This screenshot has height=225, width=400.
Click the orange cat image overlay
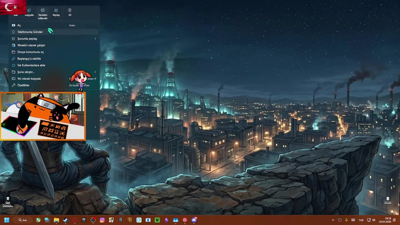[x=43, y=116]
